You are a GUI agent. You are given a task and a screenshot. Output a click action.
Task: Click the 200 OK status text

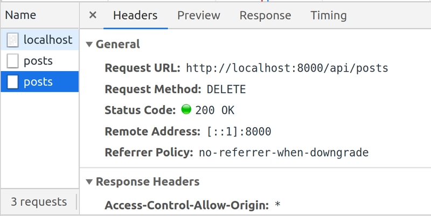click(x=214, y=110)
